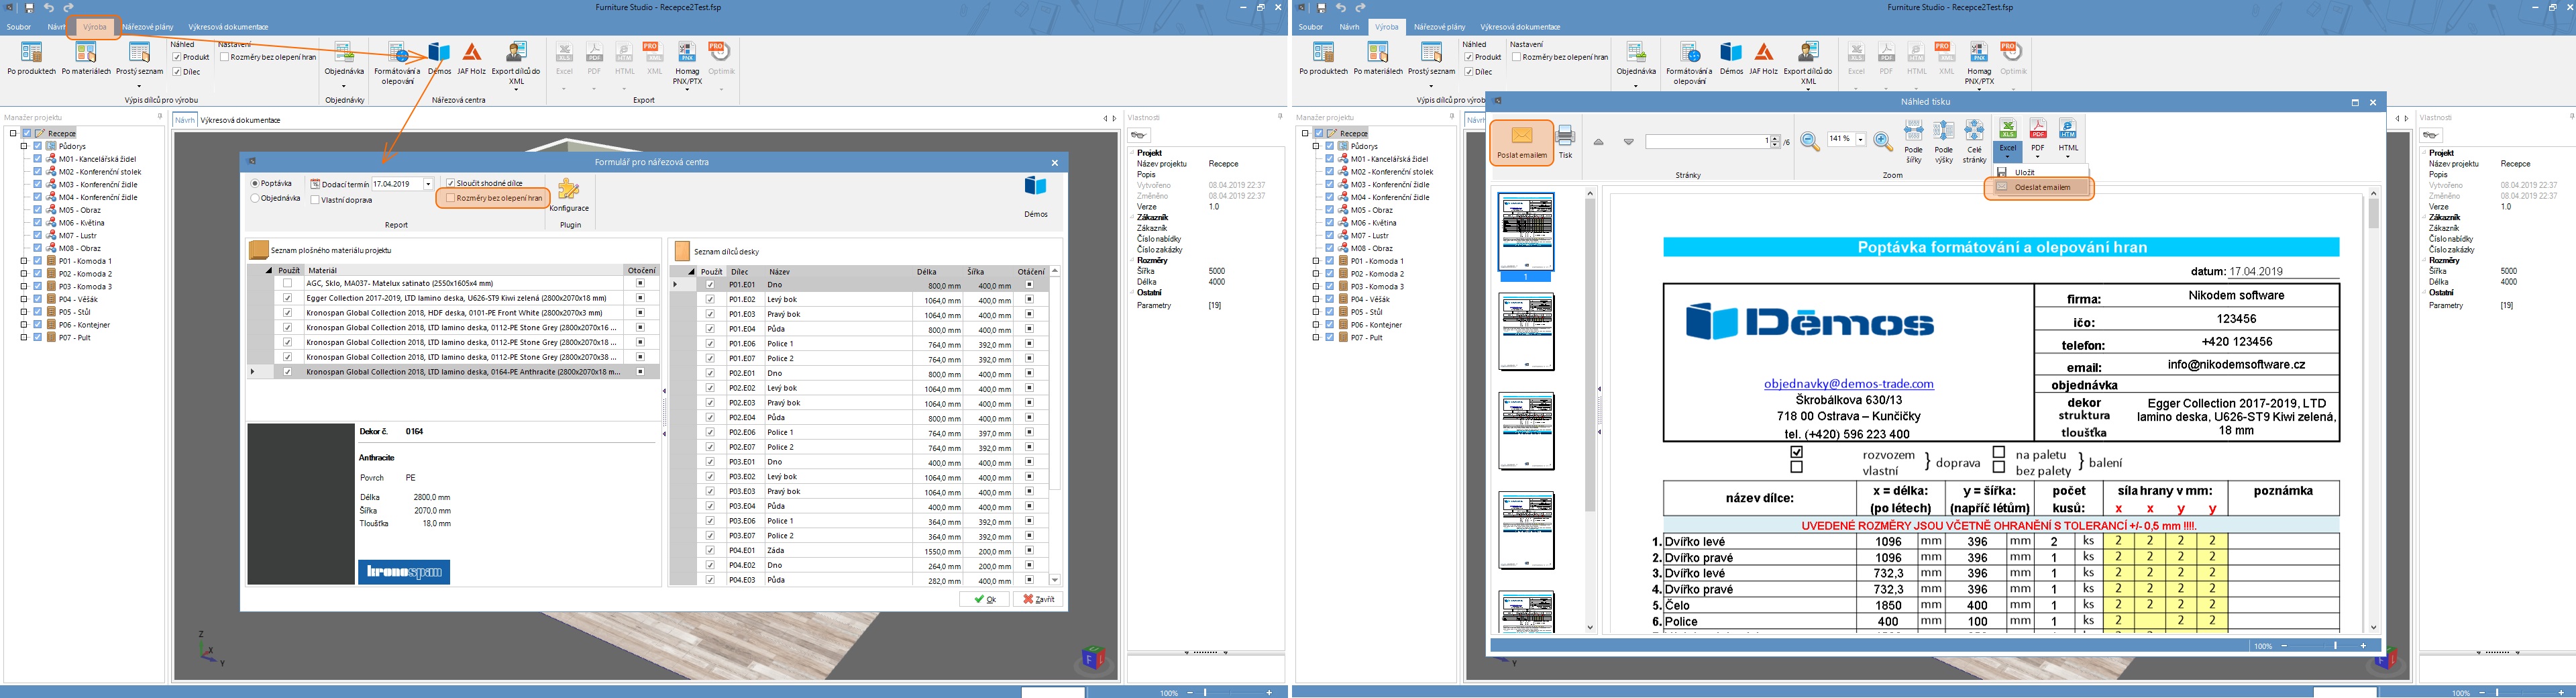Viewport: 2576px width, 698px height.
Task: Open Prostý seznam dropdown arrow in left window
Action: [139, 85]
